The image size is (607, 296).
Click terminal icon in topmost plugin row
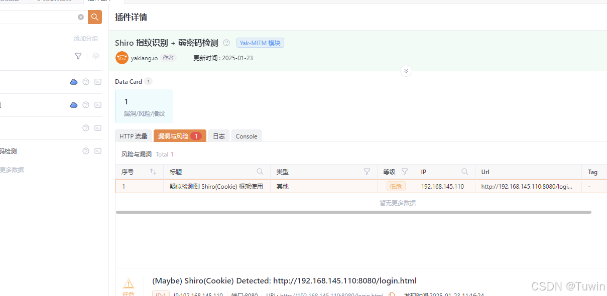click(98, 82)
